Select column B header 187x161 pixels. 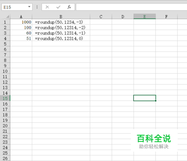point(61,16)
